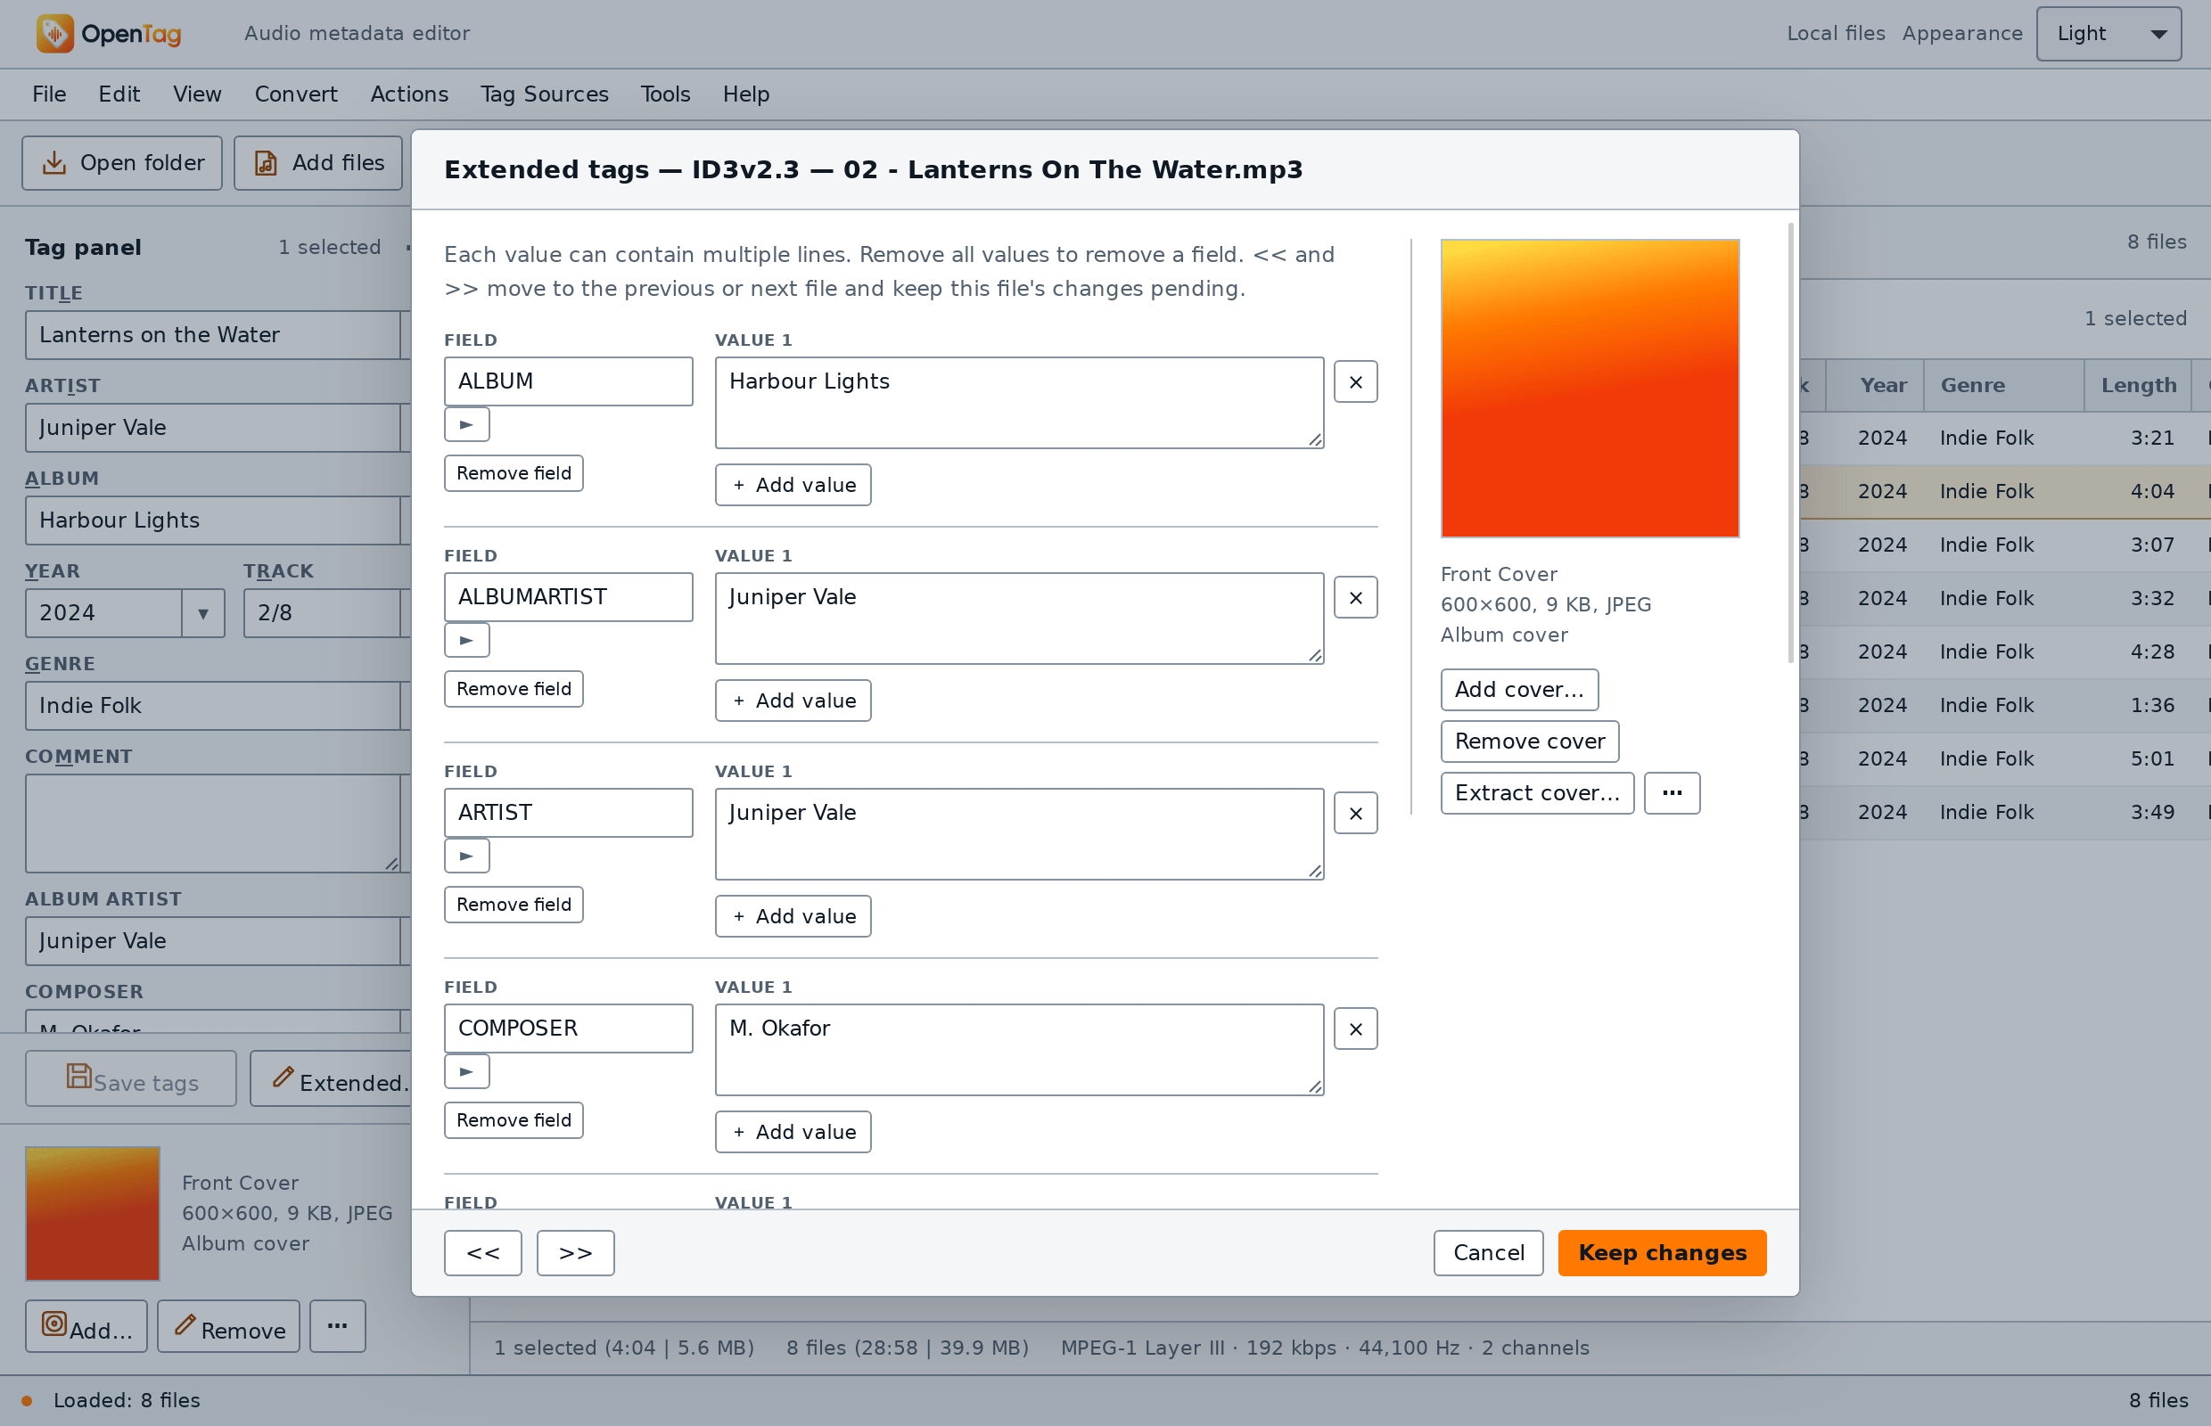Open the Convert menu
Viewport: 2211px width, 1426px height.
click(295, 94)
